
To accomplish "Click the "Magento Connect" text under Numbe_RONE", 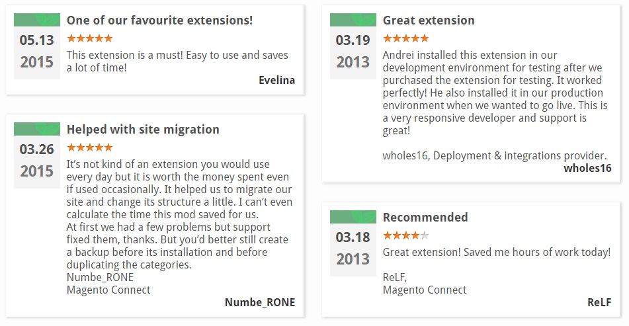I will click(108, 290).
